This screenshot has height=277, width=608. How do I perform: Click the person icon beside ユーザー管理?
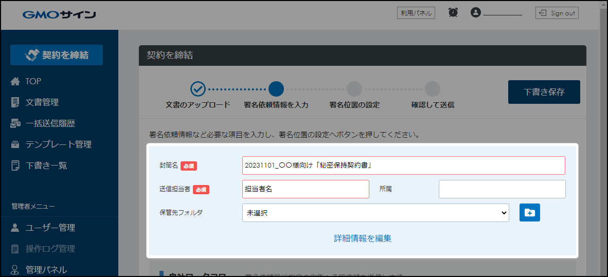click(x=15, y=228)
